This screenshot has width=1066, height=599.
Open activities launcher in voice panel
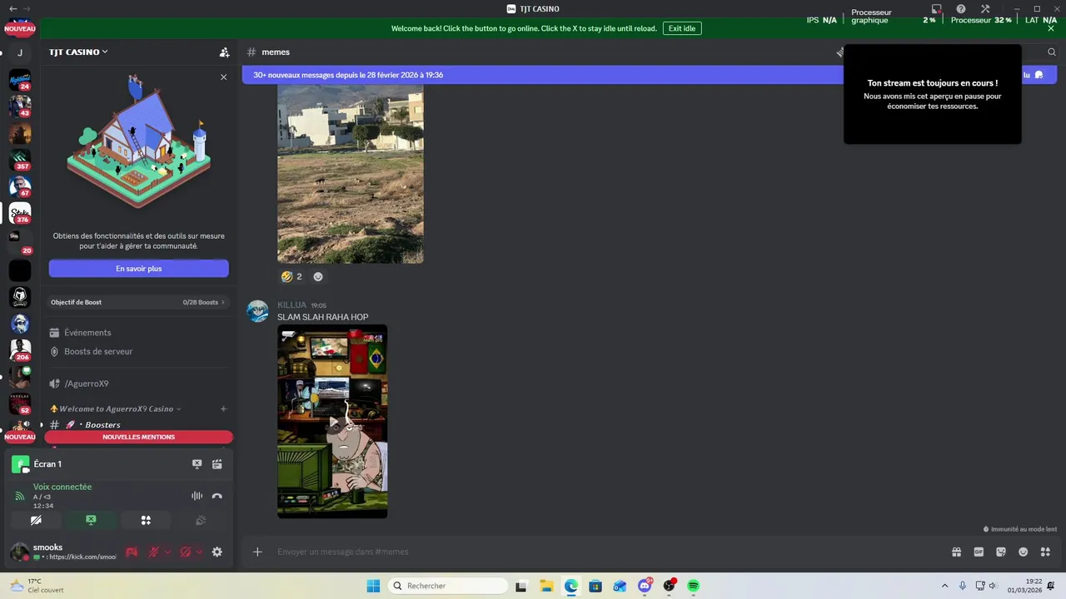tap(146, 520)
